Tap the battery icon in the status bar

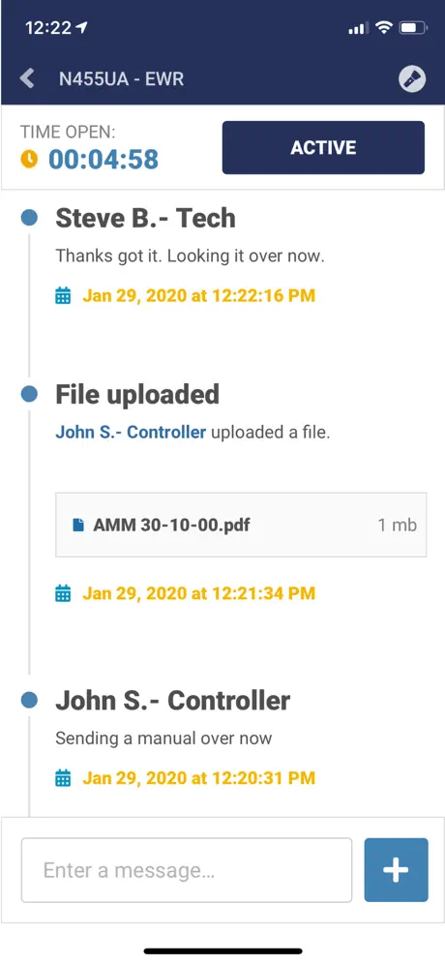tap(412, 28)
